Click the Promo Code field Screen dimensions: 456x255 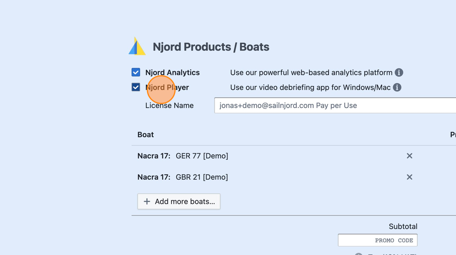377,240
